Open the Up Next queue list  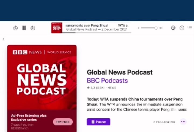click(190, 28)
